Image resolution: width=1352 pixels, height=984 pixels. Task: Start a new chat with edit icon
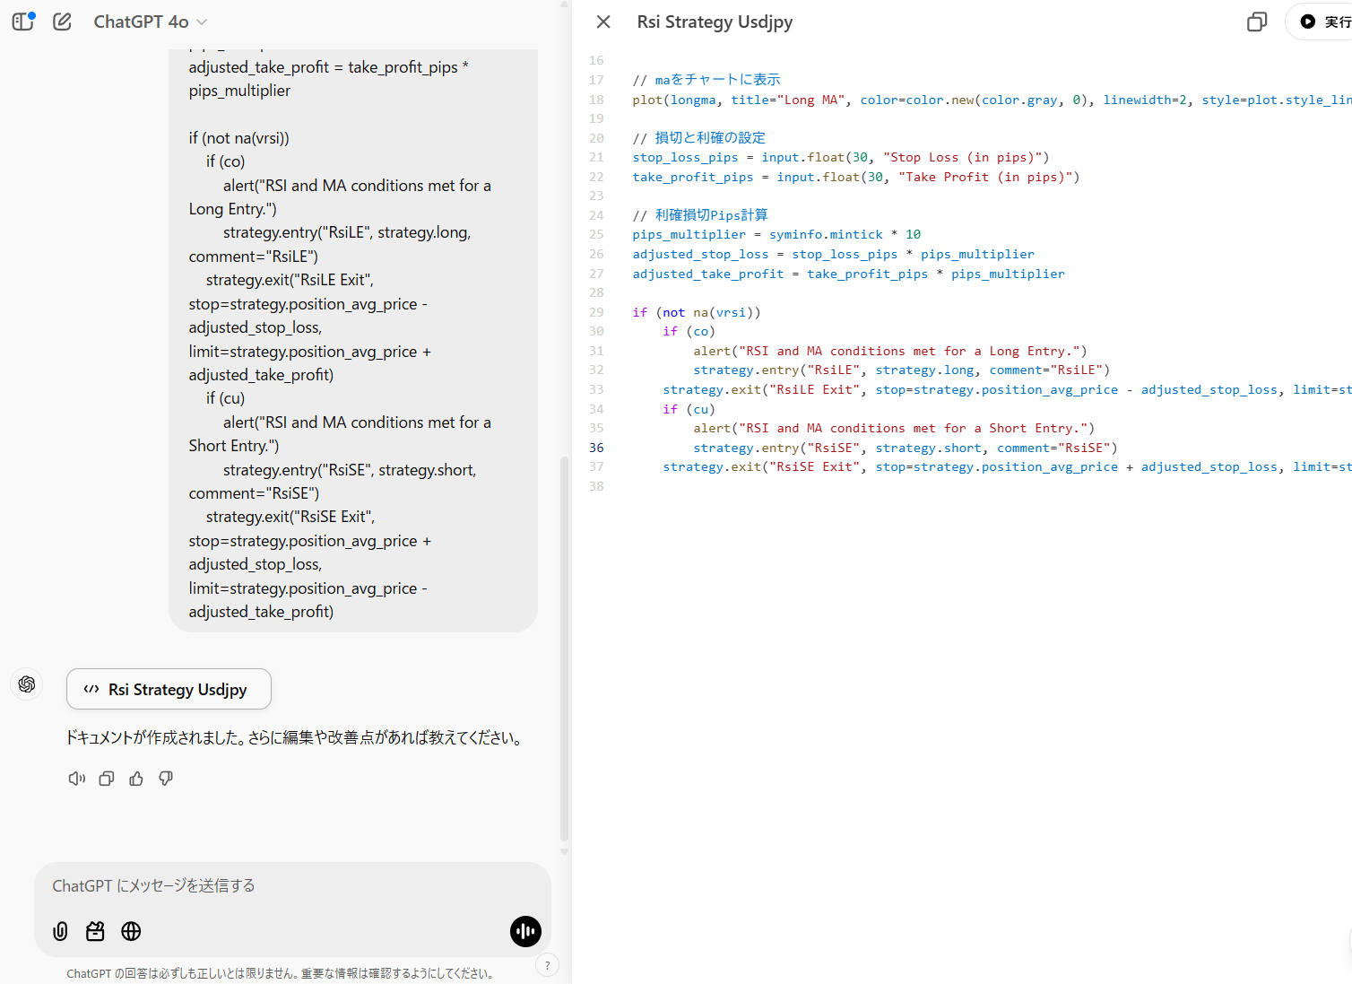pos(62,22)
